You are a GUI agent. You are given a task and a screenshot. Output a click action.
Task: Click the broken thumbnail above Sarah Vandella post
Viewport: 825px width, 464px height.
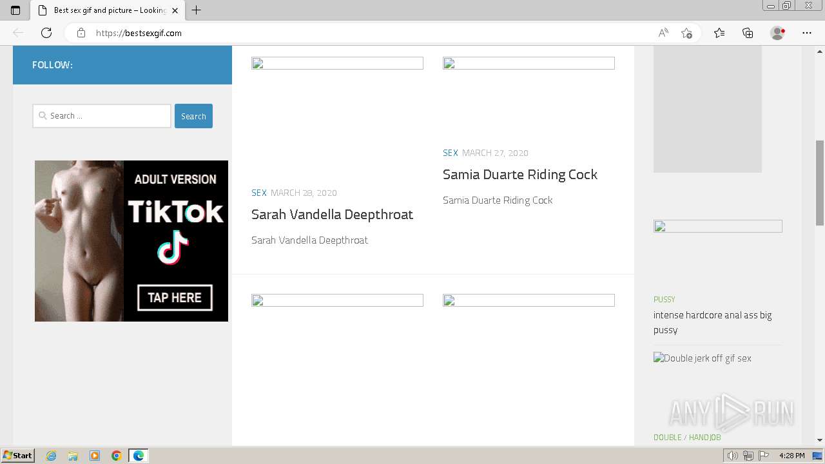click(x=337, y=63)
